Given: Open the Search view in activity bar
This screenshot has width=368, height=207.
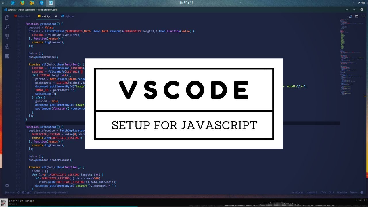Looking at the screenshot, I should click(7, 27).
